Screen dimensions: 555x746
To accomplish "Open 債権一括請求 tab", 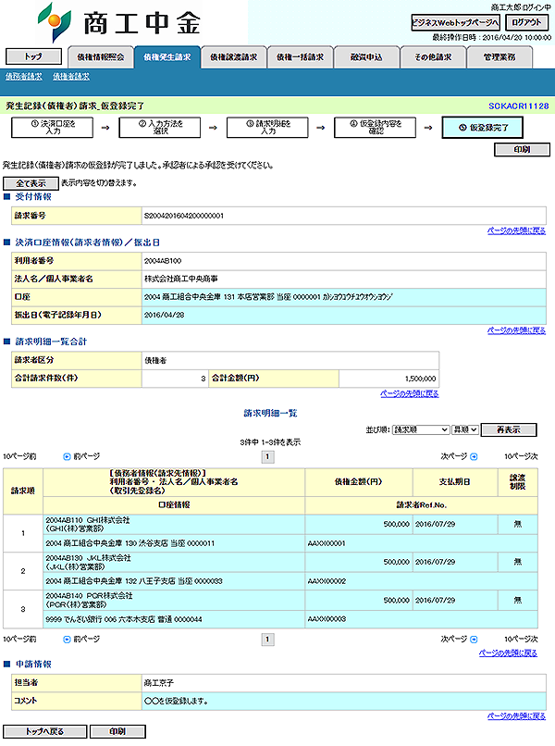I will (300, 57).
